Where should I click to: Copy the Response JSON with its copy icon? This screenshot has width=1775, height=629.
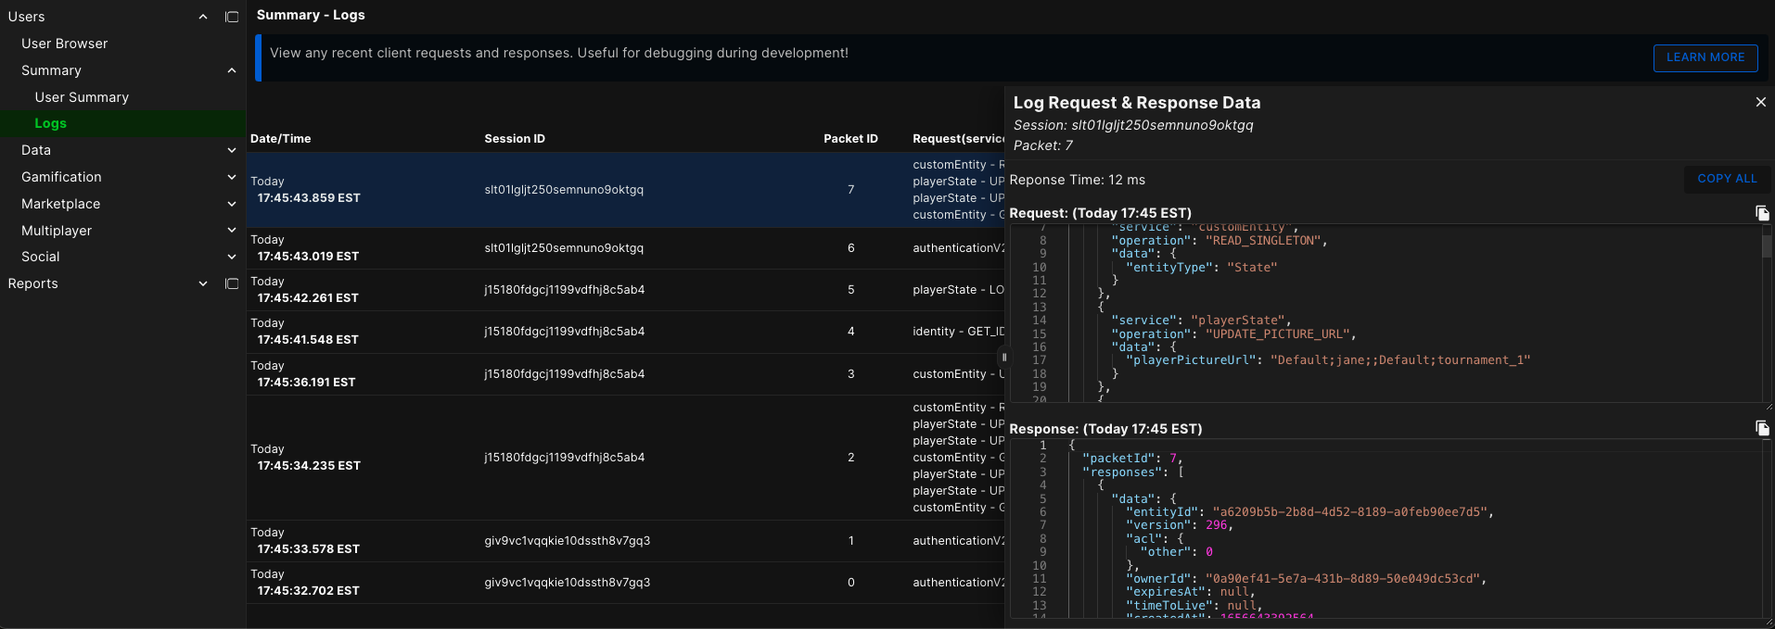pos(1762,428)
